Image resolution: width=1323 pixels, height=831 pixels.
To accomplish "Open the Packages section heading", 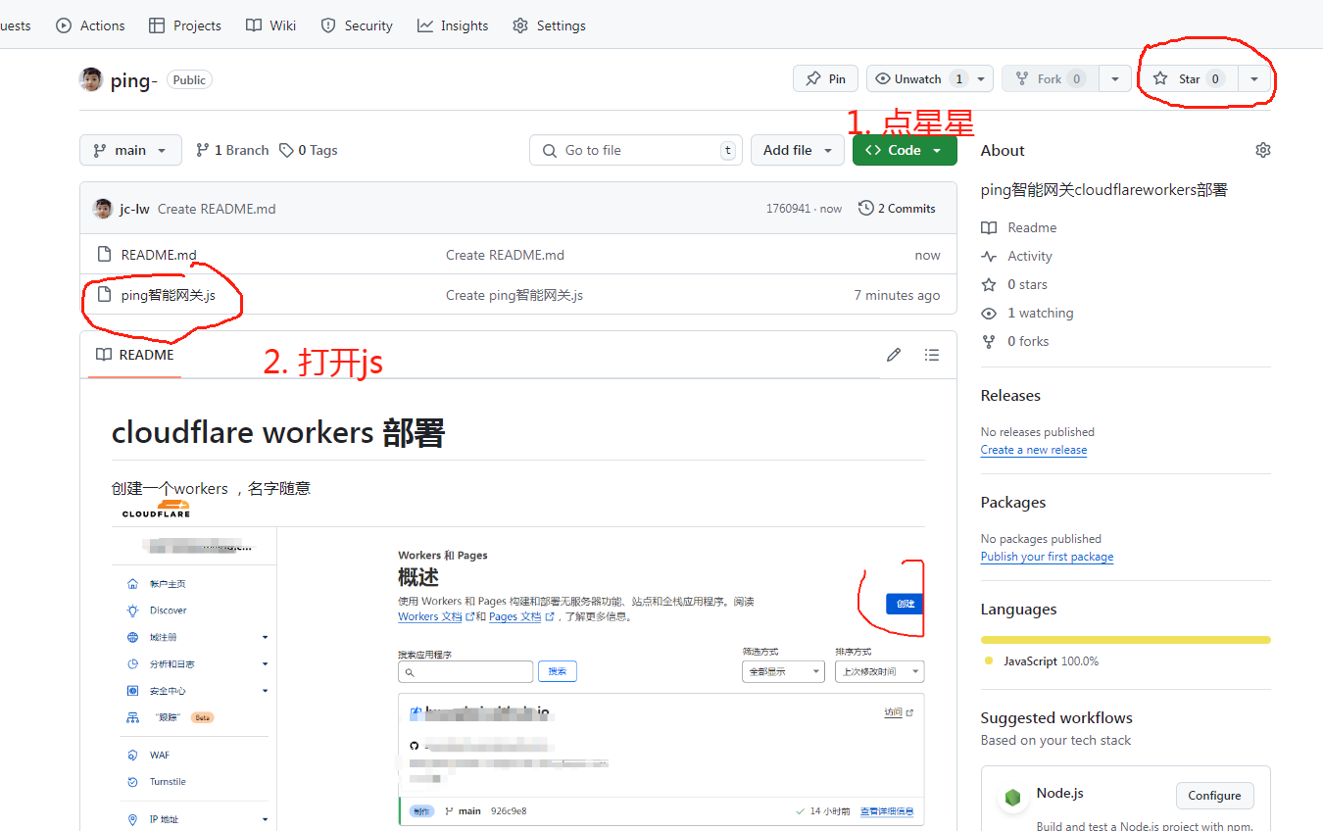I will click(1013, 503).
